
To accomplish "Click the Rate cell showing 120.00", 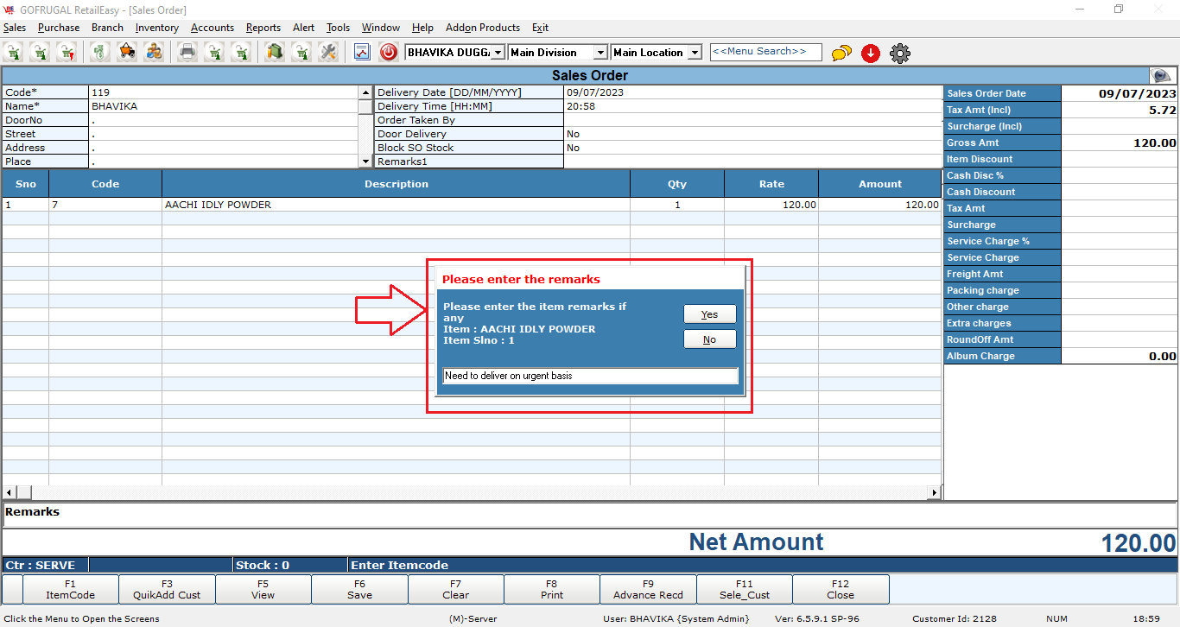I will (x=771, y=205).
